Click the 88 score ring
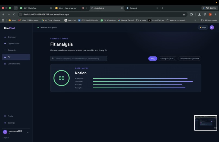 click(x=61, y=78)
